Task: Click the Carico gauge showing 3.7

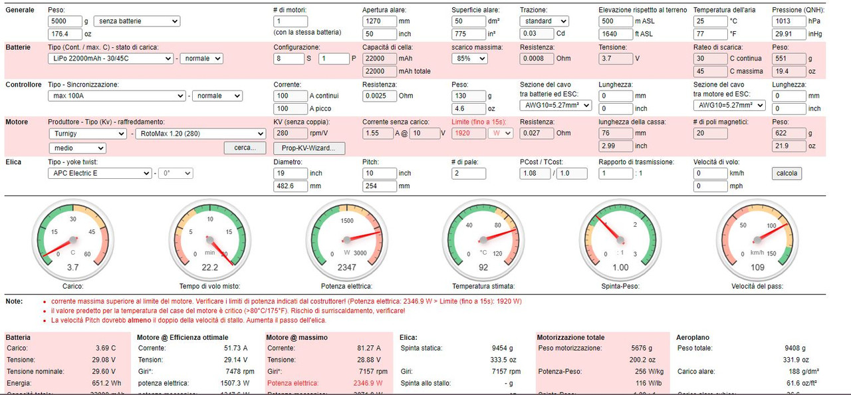Action: [x=72, y=239]
